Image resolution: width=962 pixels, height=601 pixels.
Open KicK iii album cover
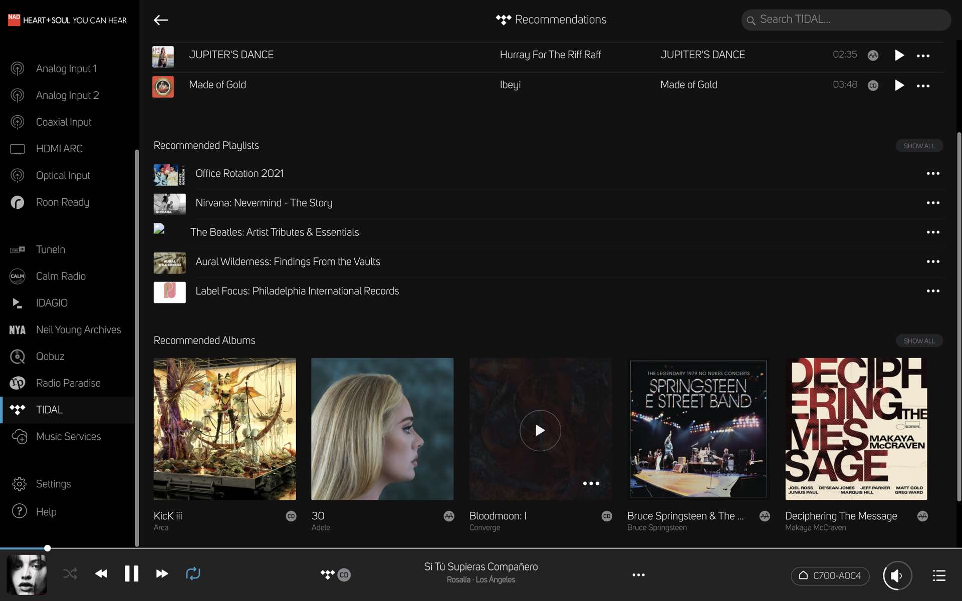tap(224, 429)
